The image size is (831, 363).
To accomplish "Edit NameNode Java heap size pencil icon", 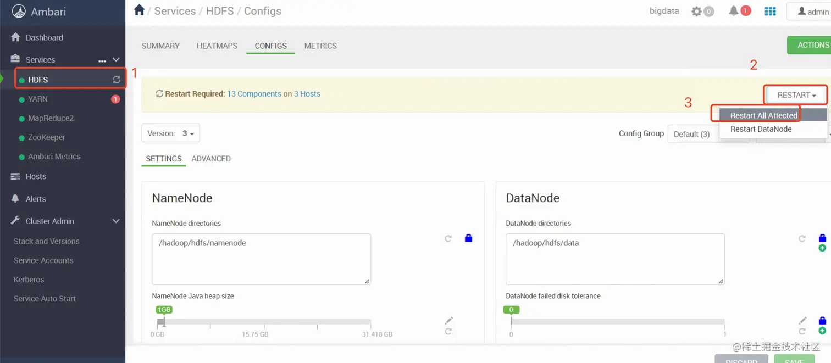I will pyautogui.click(x=449, y=320).
